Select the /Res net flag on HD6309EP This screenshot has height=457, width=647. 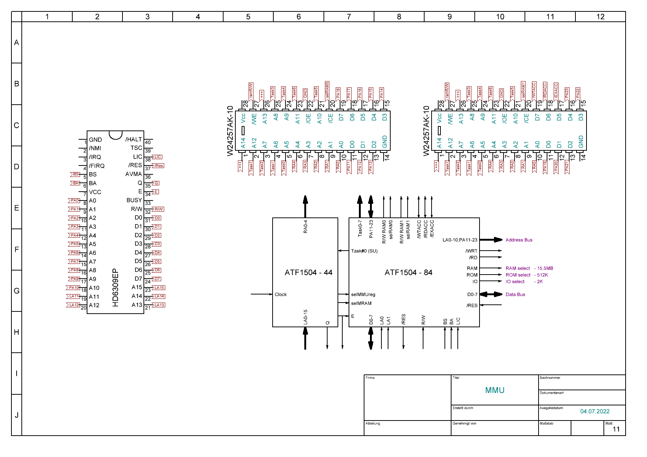[x=159, y=166]
